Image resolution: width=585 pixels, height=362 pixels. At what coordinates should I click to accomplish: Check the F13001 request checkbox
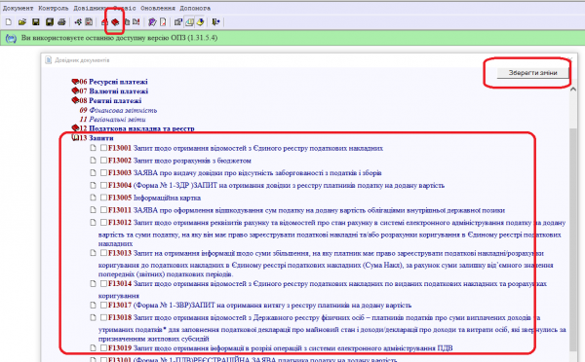pyautogui.click(x=103, y=148)
